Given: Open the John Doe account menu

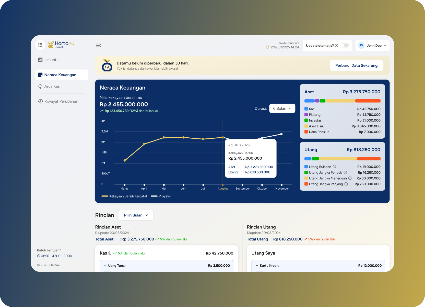Looking at the screenshot, I should (372, 46).
